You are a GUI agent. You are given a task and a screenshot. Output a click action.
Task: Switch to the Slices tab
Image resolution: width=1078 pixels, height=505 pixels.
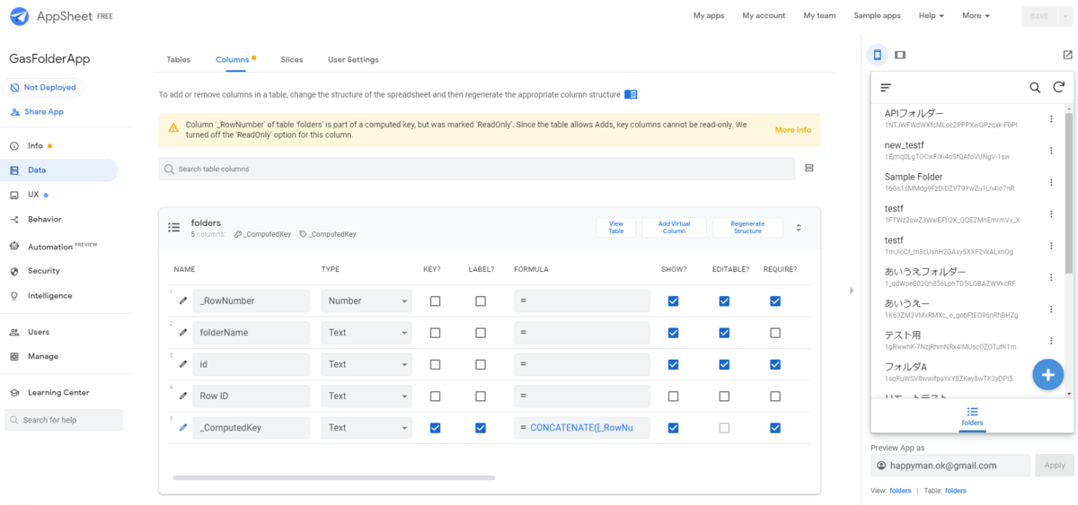click(292, 60)
